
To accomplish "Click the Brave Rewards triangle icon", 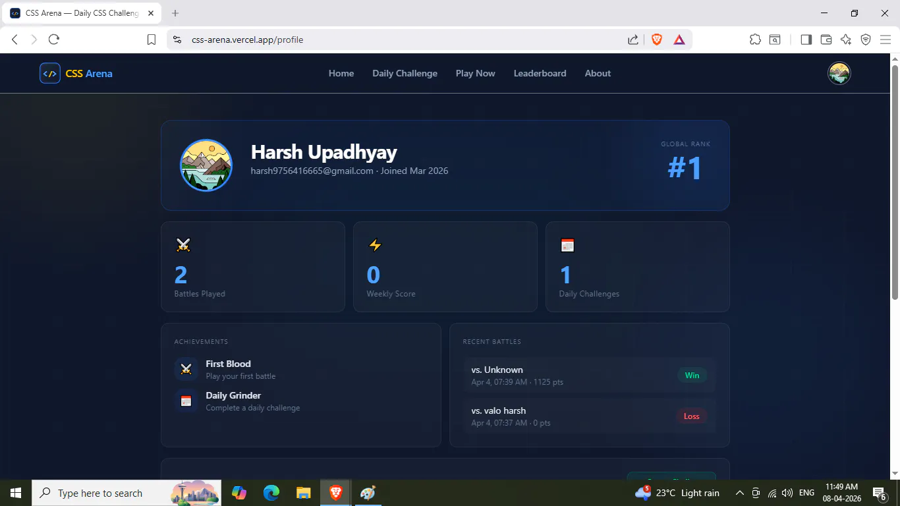I will coord(679,40).
